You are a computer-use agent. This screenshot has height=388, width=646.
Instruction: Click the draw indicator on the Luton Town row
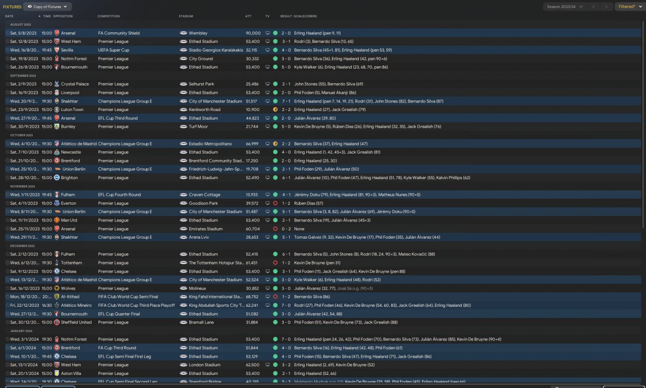point(275,109)
